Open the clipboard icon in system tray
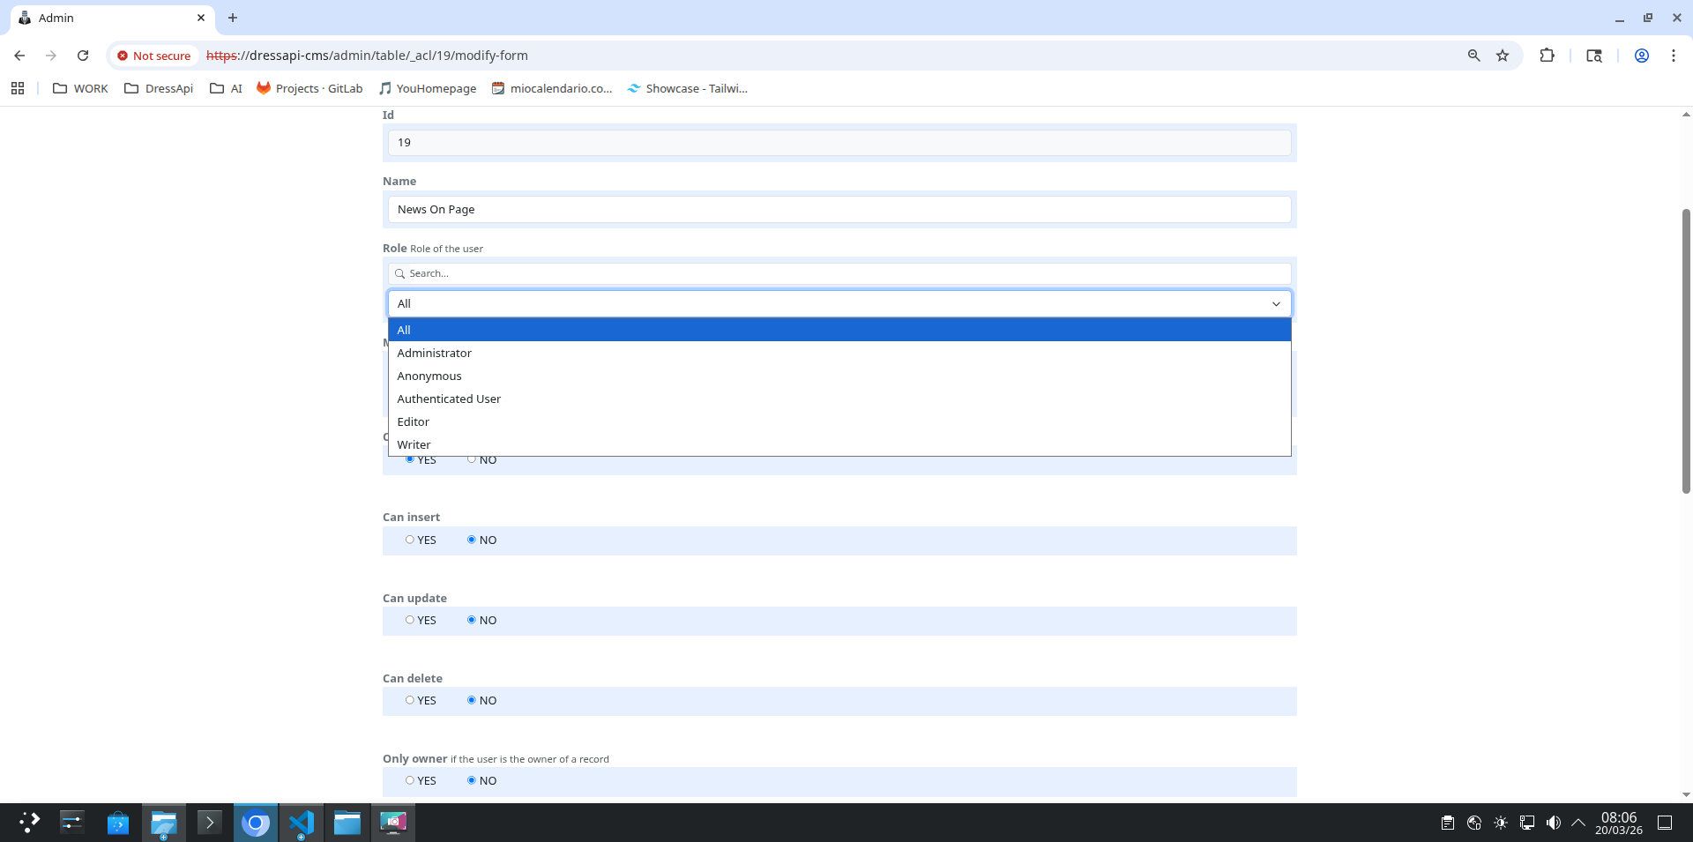The image size is (1693, 842). (1448, 823)
